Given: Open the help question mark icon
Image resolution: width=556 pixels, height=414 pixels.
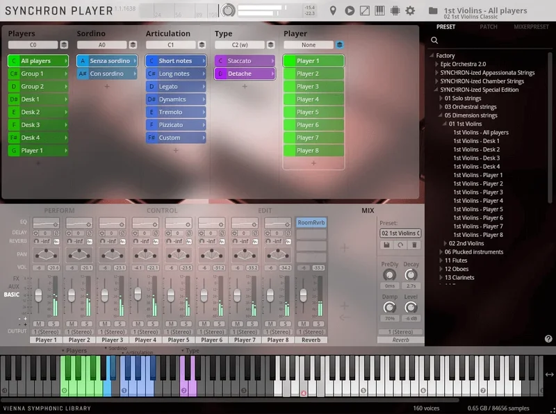Looking at the screenshot, I should pyautogui.click(x=548, y=339).
